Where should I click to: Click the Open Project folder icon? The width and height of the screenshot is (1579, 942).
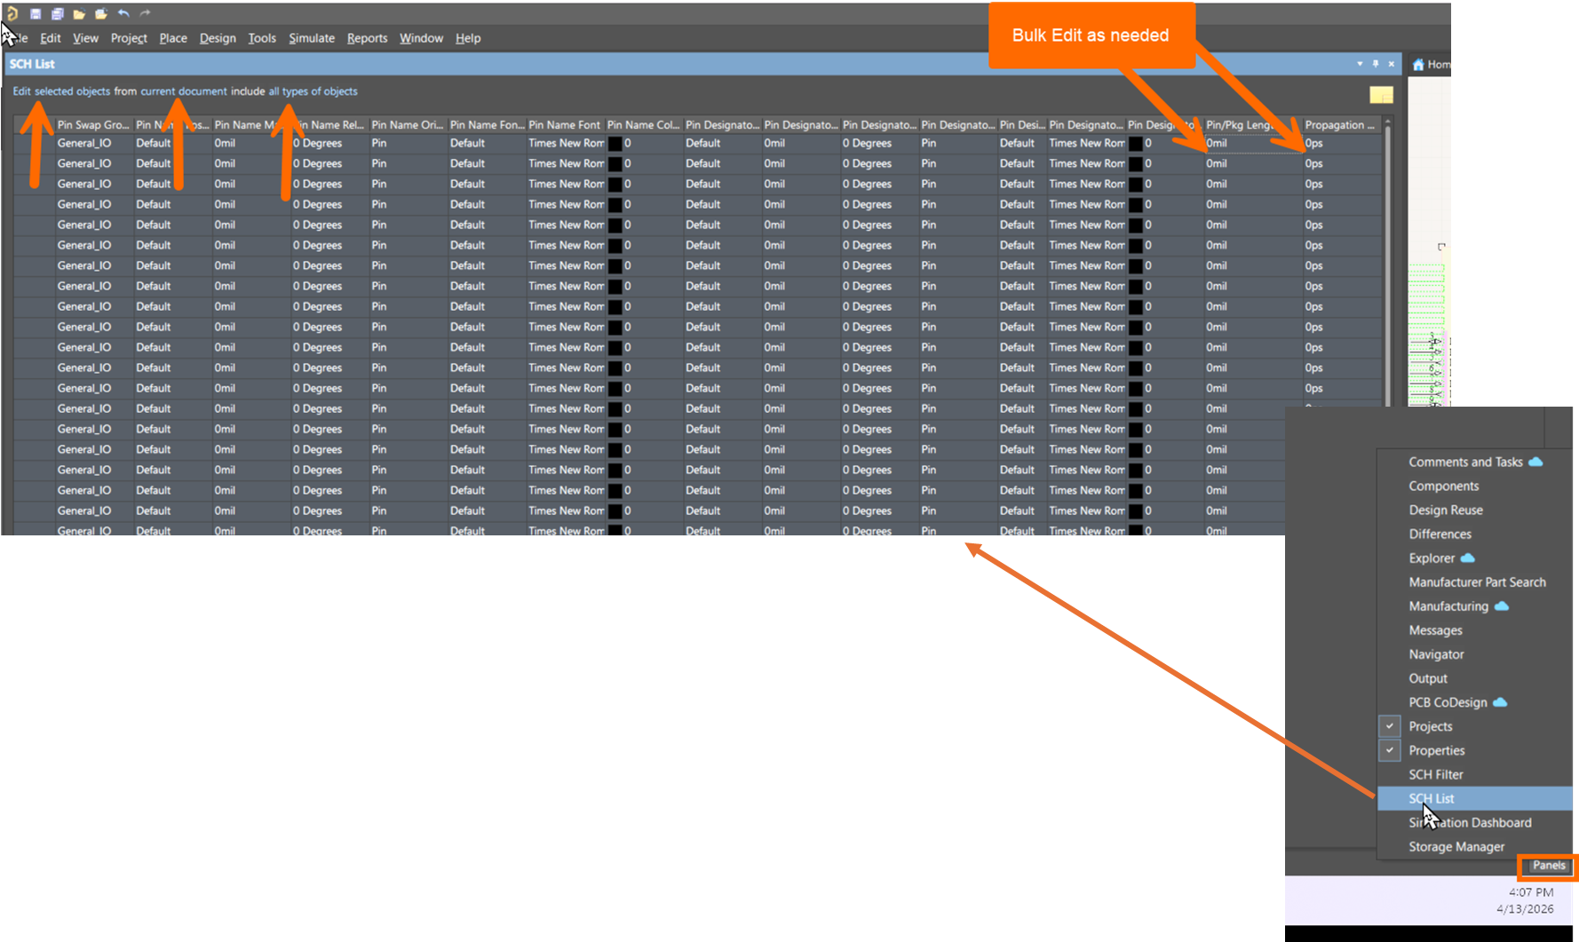(101, 14)
